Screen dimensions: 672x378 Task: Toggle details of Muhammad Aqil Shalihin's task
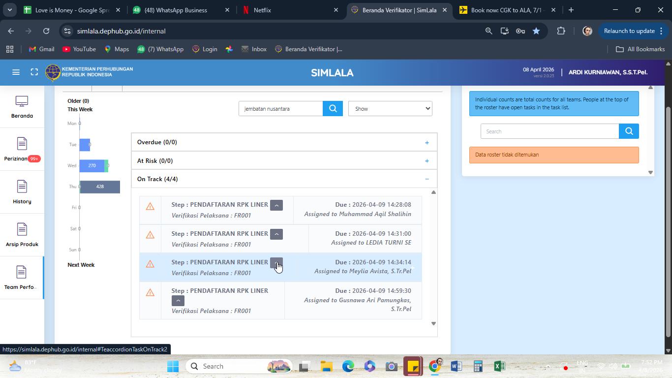[276, 205]
